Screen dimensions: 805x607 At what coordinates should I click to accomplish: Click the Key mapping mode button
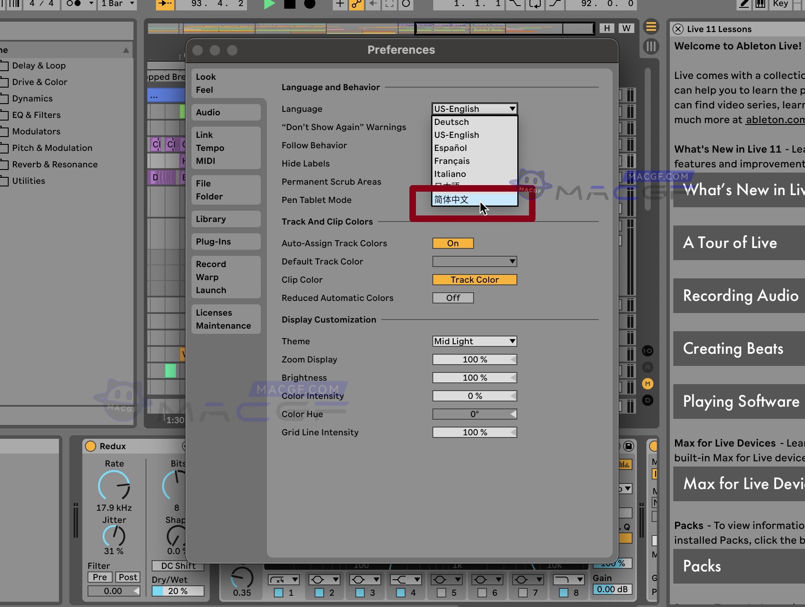coord(780,3)
